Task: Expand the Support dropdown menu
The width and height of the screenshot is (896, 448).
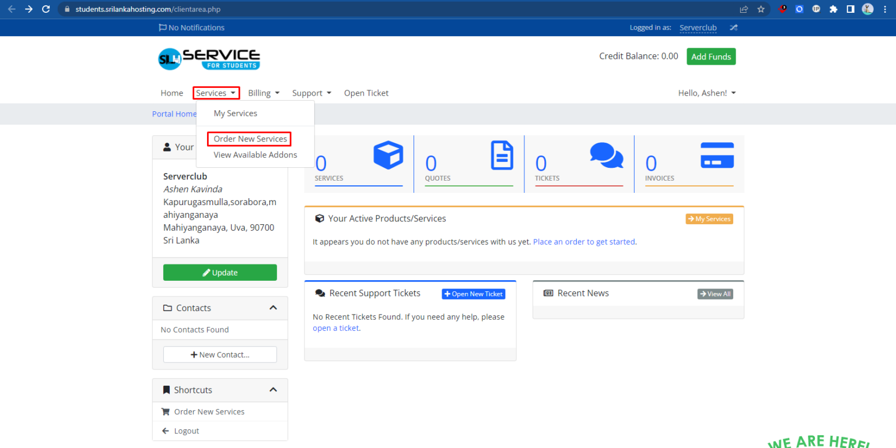Action: point(311,93)
